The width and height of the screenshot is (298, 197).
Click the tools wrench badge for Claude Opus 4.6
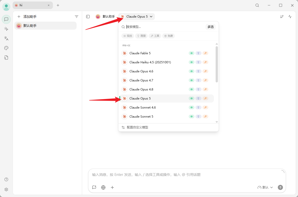coord(206,71)
